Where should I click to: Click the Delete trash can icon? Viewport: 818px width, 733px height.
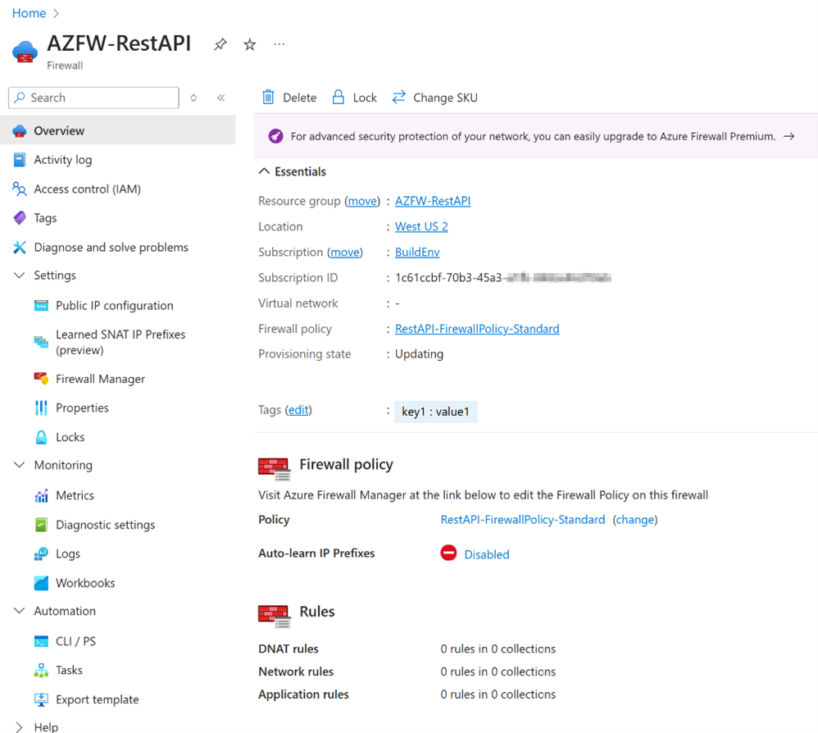[268, 97]
